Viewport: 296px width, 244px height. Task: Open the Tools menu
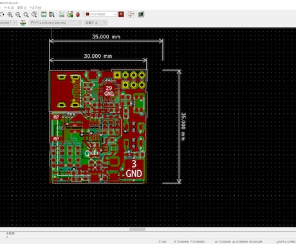click(9, 8)
